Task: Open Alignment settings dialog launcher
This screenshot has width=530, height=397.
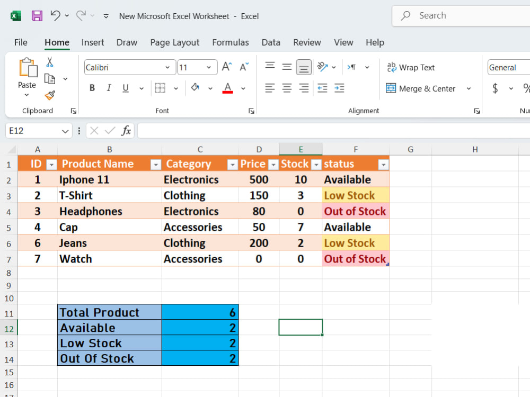Action: click(476, 111)
